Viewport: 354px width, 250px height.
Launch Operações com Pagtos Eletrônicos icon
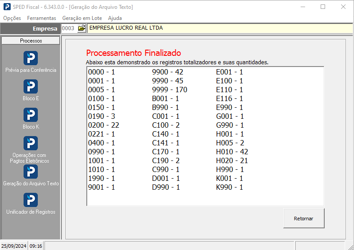pyautogui.click(x=31, y=143)
